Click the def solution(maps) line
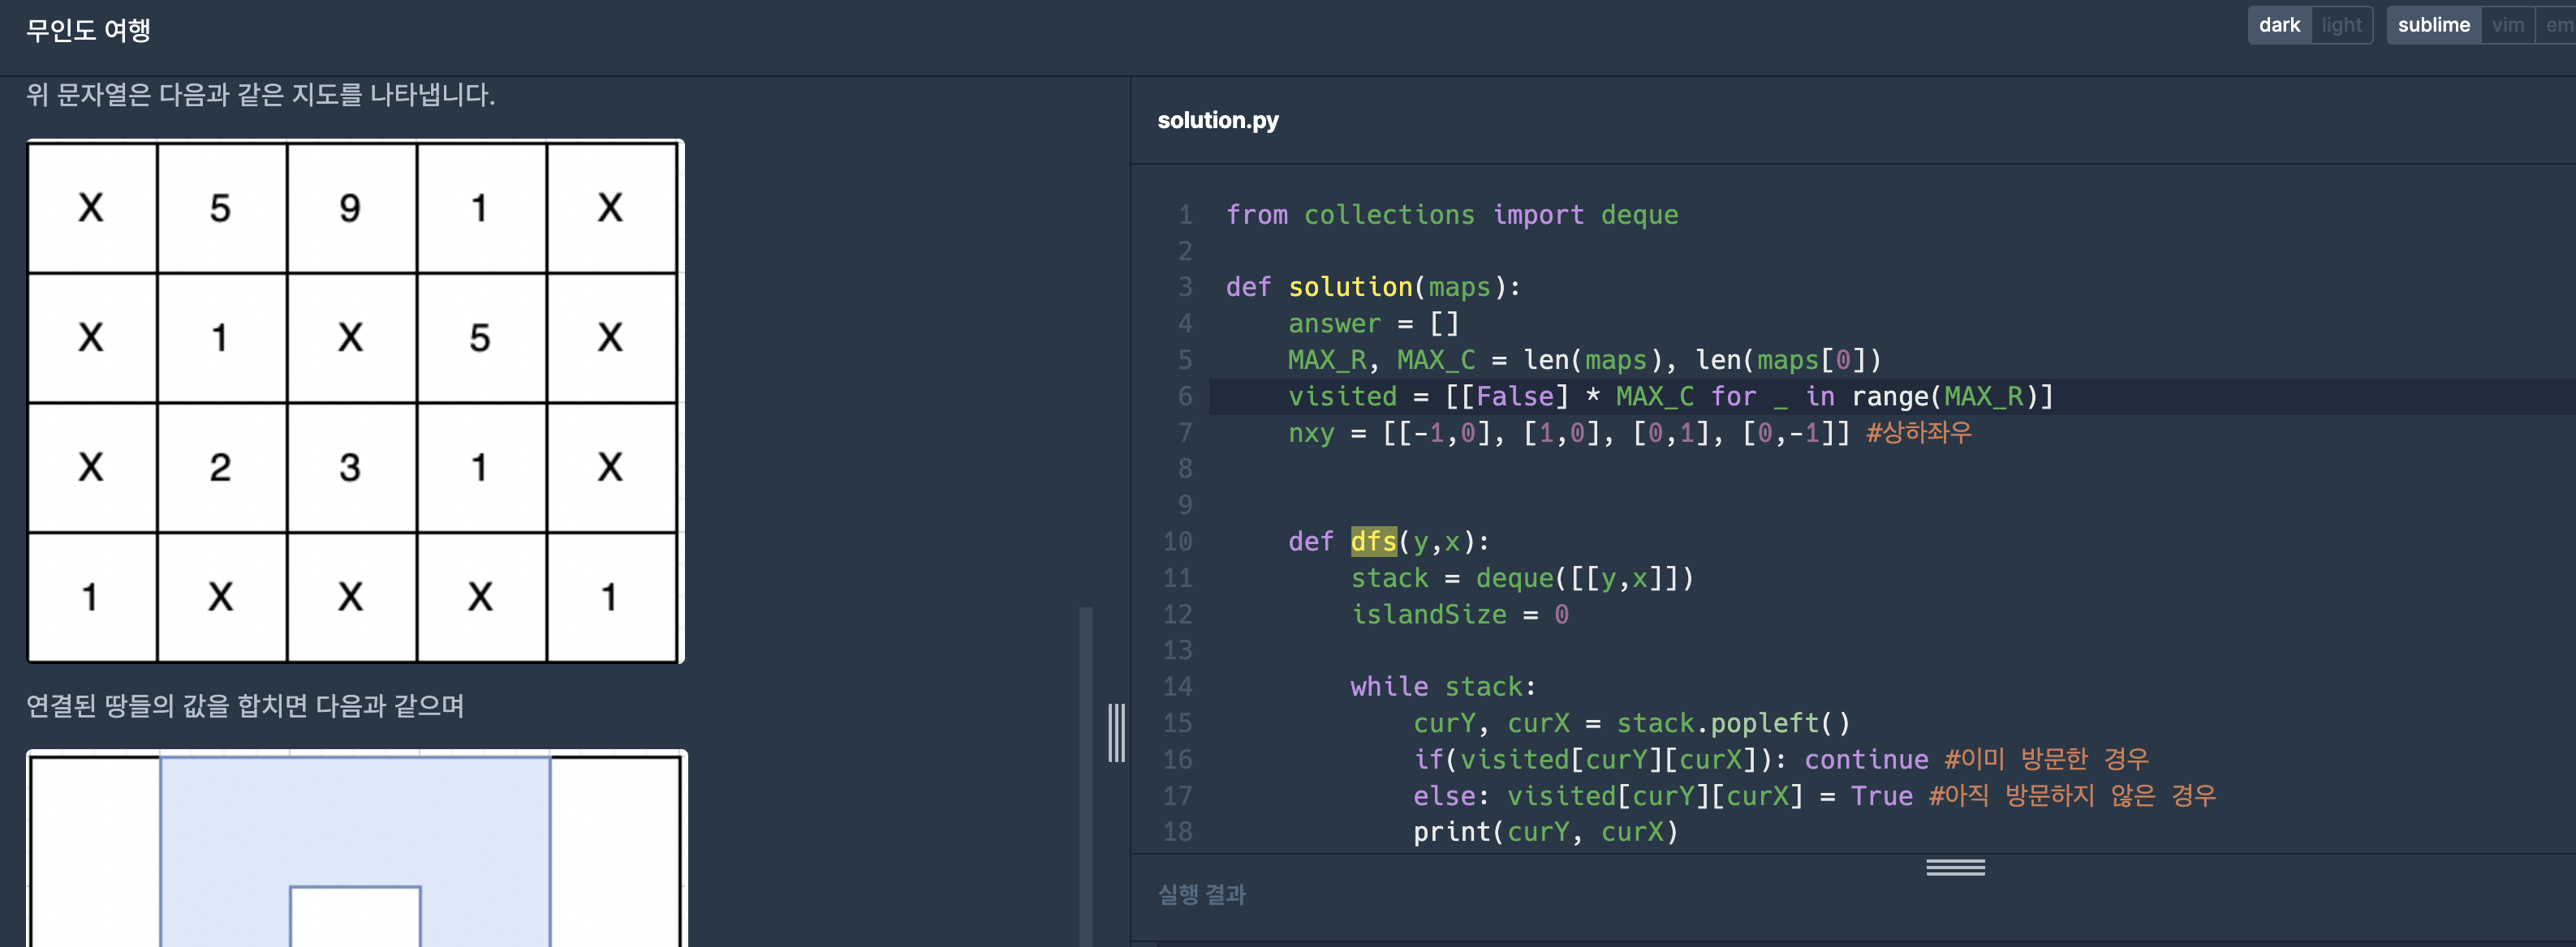Image resolution: width=2576 pixels, height=947 pixels. coord(1373,288)
